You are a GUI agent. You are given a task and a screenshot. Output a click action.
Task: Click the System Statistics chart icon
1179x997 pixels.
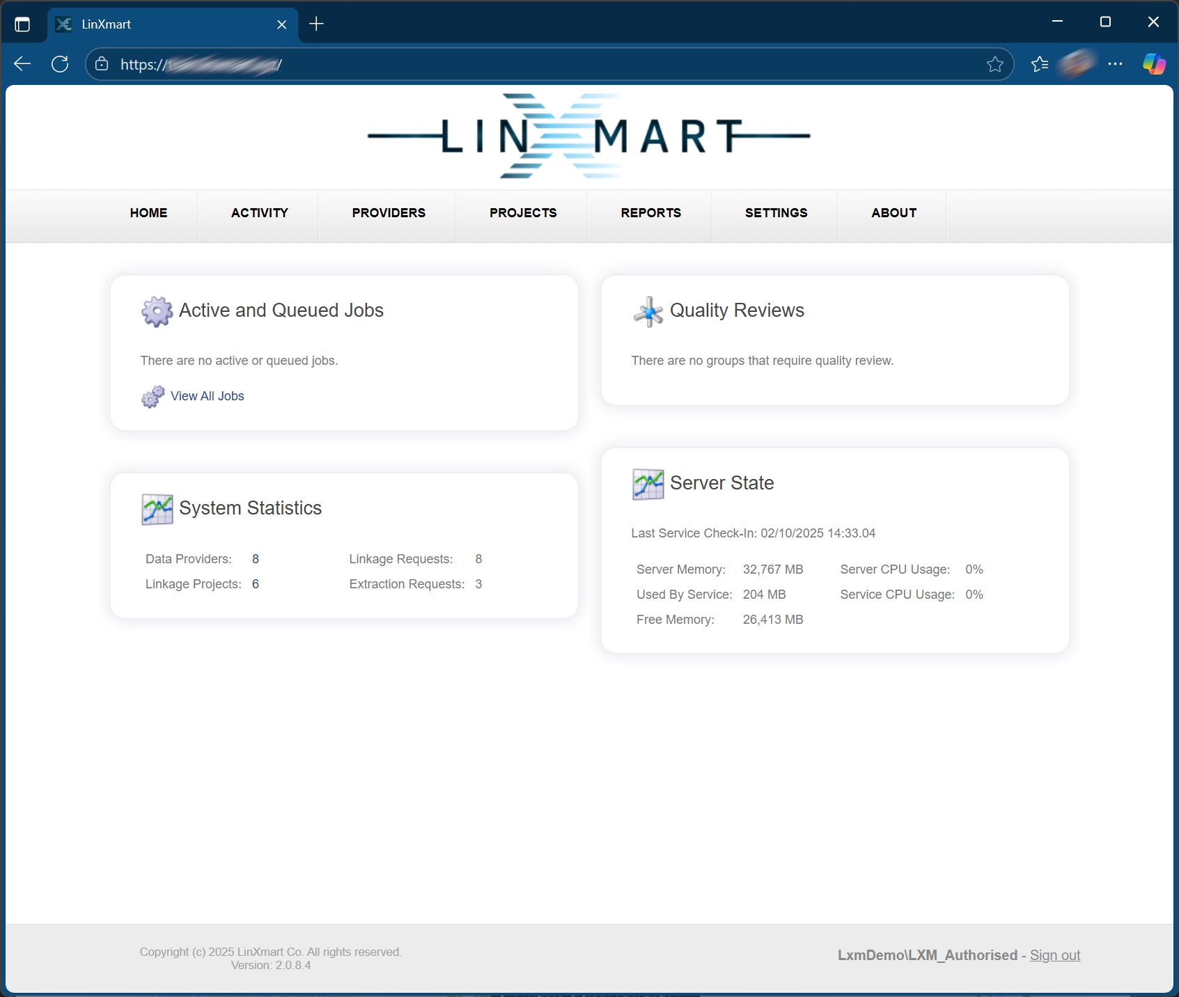tap(157, 509)
